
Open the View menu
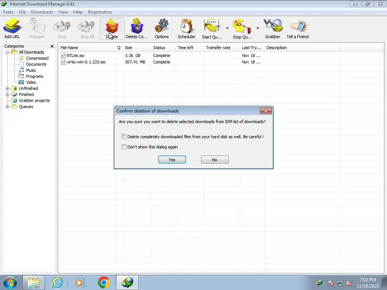click(63, 12)
